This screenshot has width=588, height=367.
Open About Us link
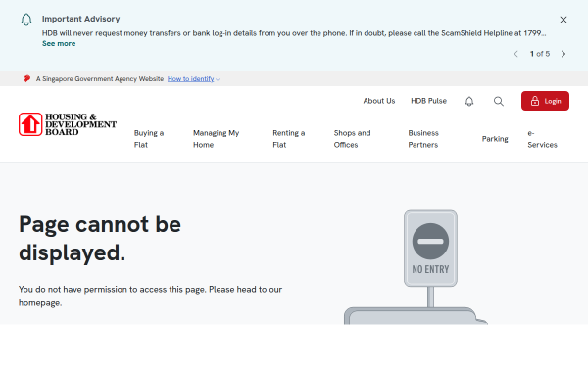378,101
